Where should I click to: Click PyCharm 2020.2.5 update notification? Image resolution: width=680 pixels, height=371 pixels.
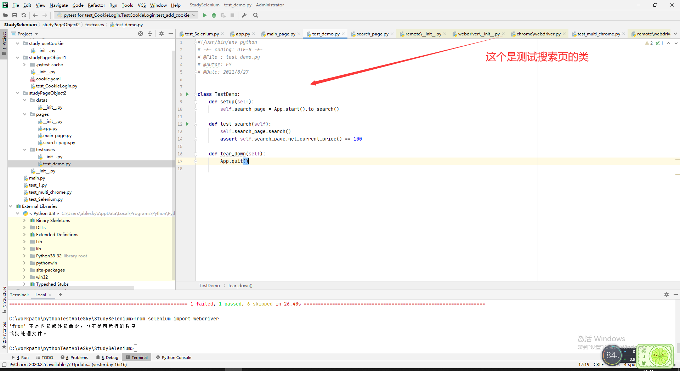[x=68, y=365]
